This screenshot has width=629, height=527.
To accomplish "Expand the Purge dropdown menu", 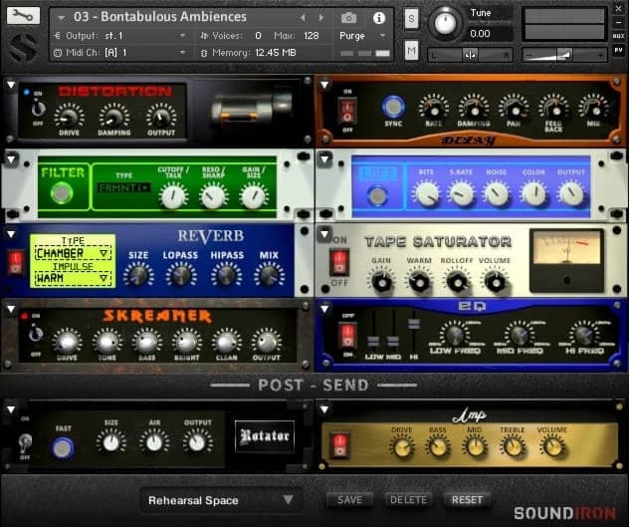I will point(364,36).
